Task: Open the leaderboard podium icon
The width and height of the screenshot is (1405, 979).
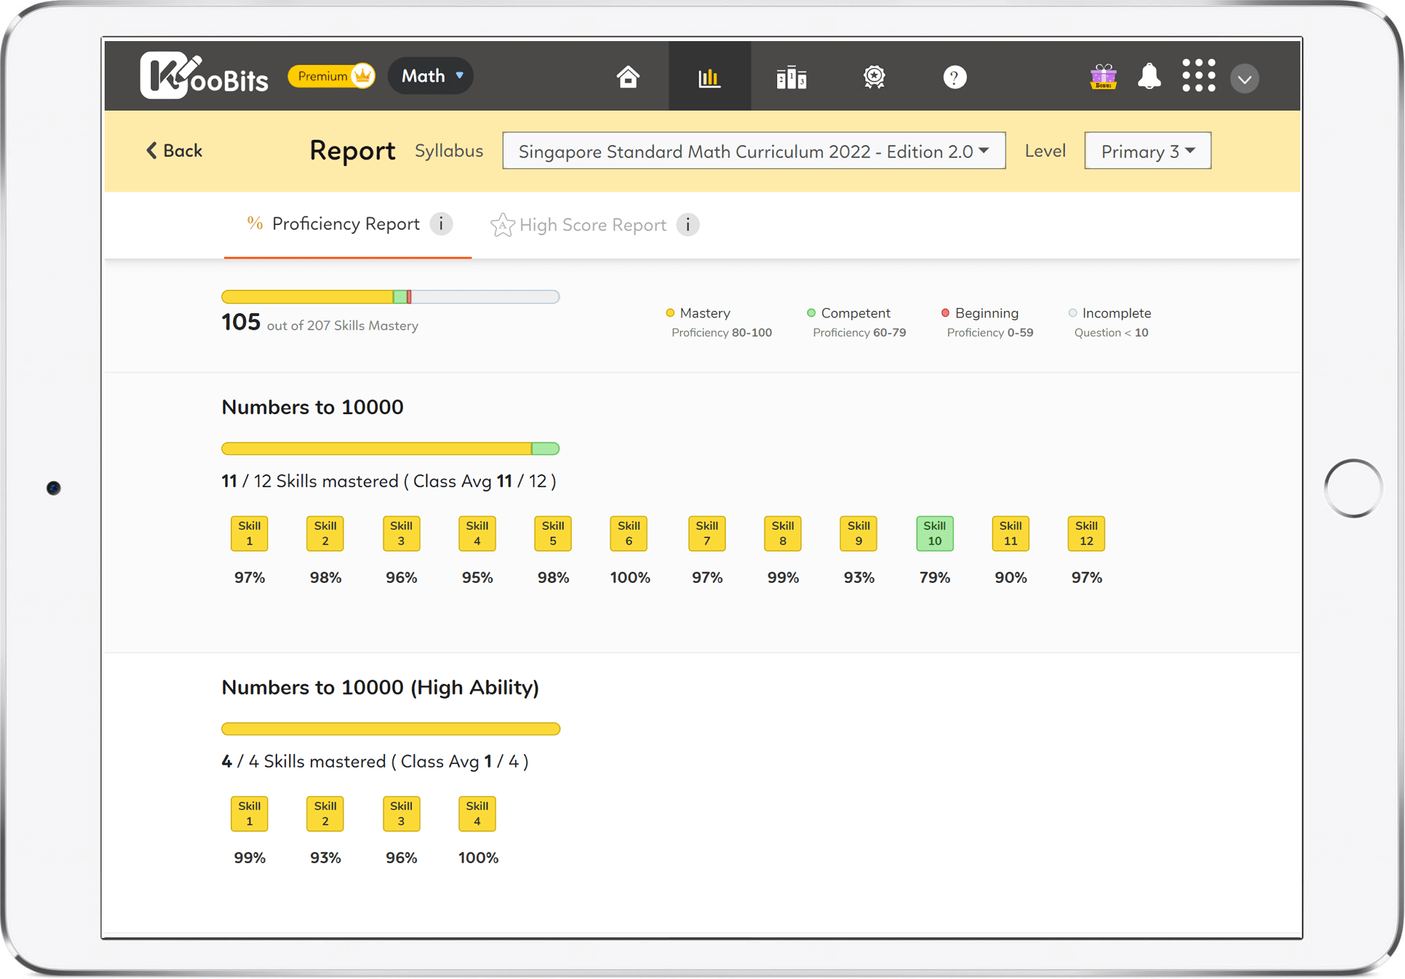Action: [791, 77]
